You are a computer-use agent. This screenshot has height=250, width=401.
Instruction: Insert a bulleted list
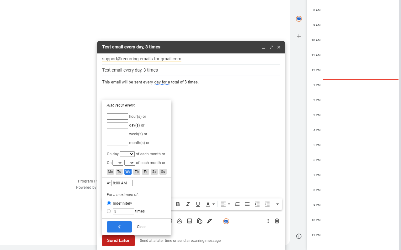tap(247, 204)
